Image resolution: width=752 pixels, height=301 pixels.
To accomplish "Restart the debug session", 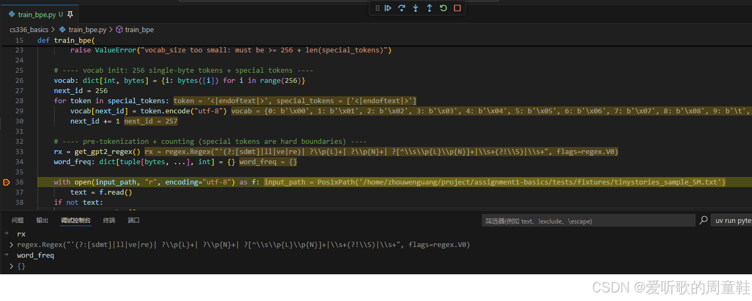I will (443, 8).
